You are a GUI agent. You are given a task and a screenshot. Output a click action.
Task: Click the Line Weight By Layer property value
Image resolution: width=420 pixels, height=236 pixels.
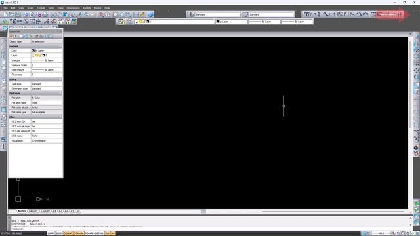tap(47, 70)
